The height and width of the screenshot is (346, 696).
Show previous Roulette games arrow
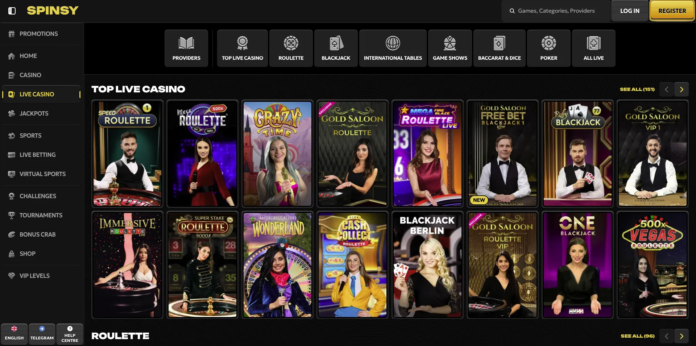[667, 336]
